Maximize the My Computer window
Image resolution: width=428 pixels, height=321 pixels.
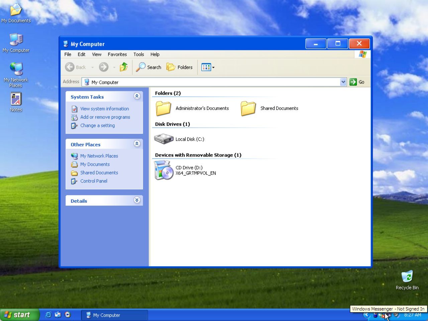338,43
